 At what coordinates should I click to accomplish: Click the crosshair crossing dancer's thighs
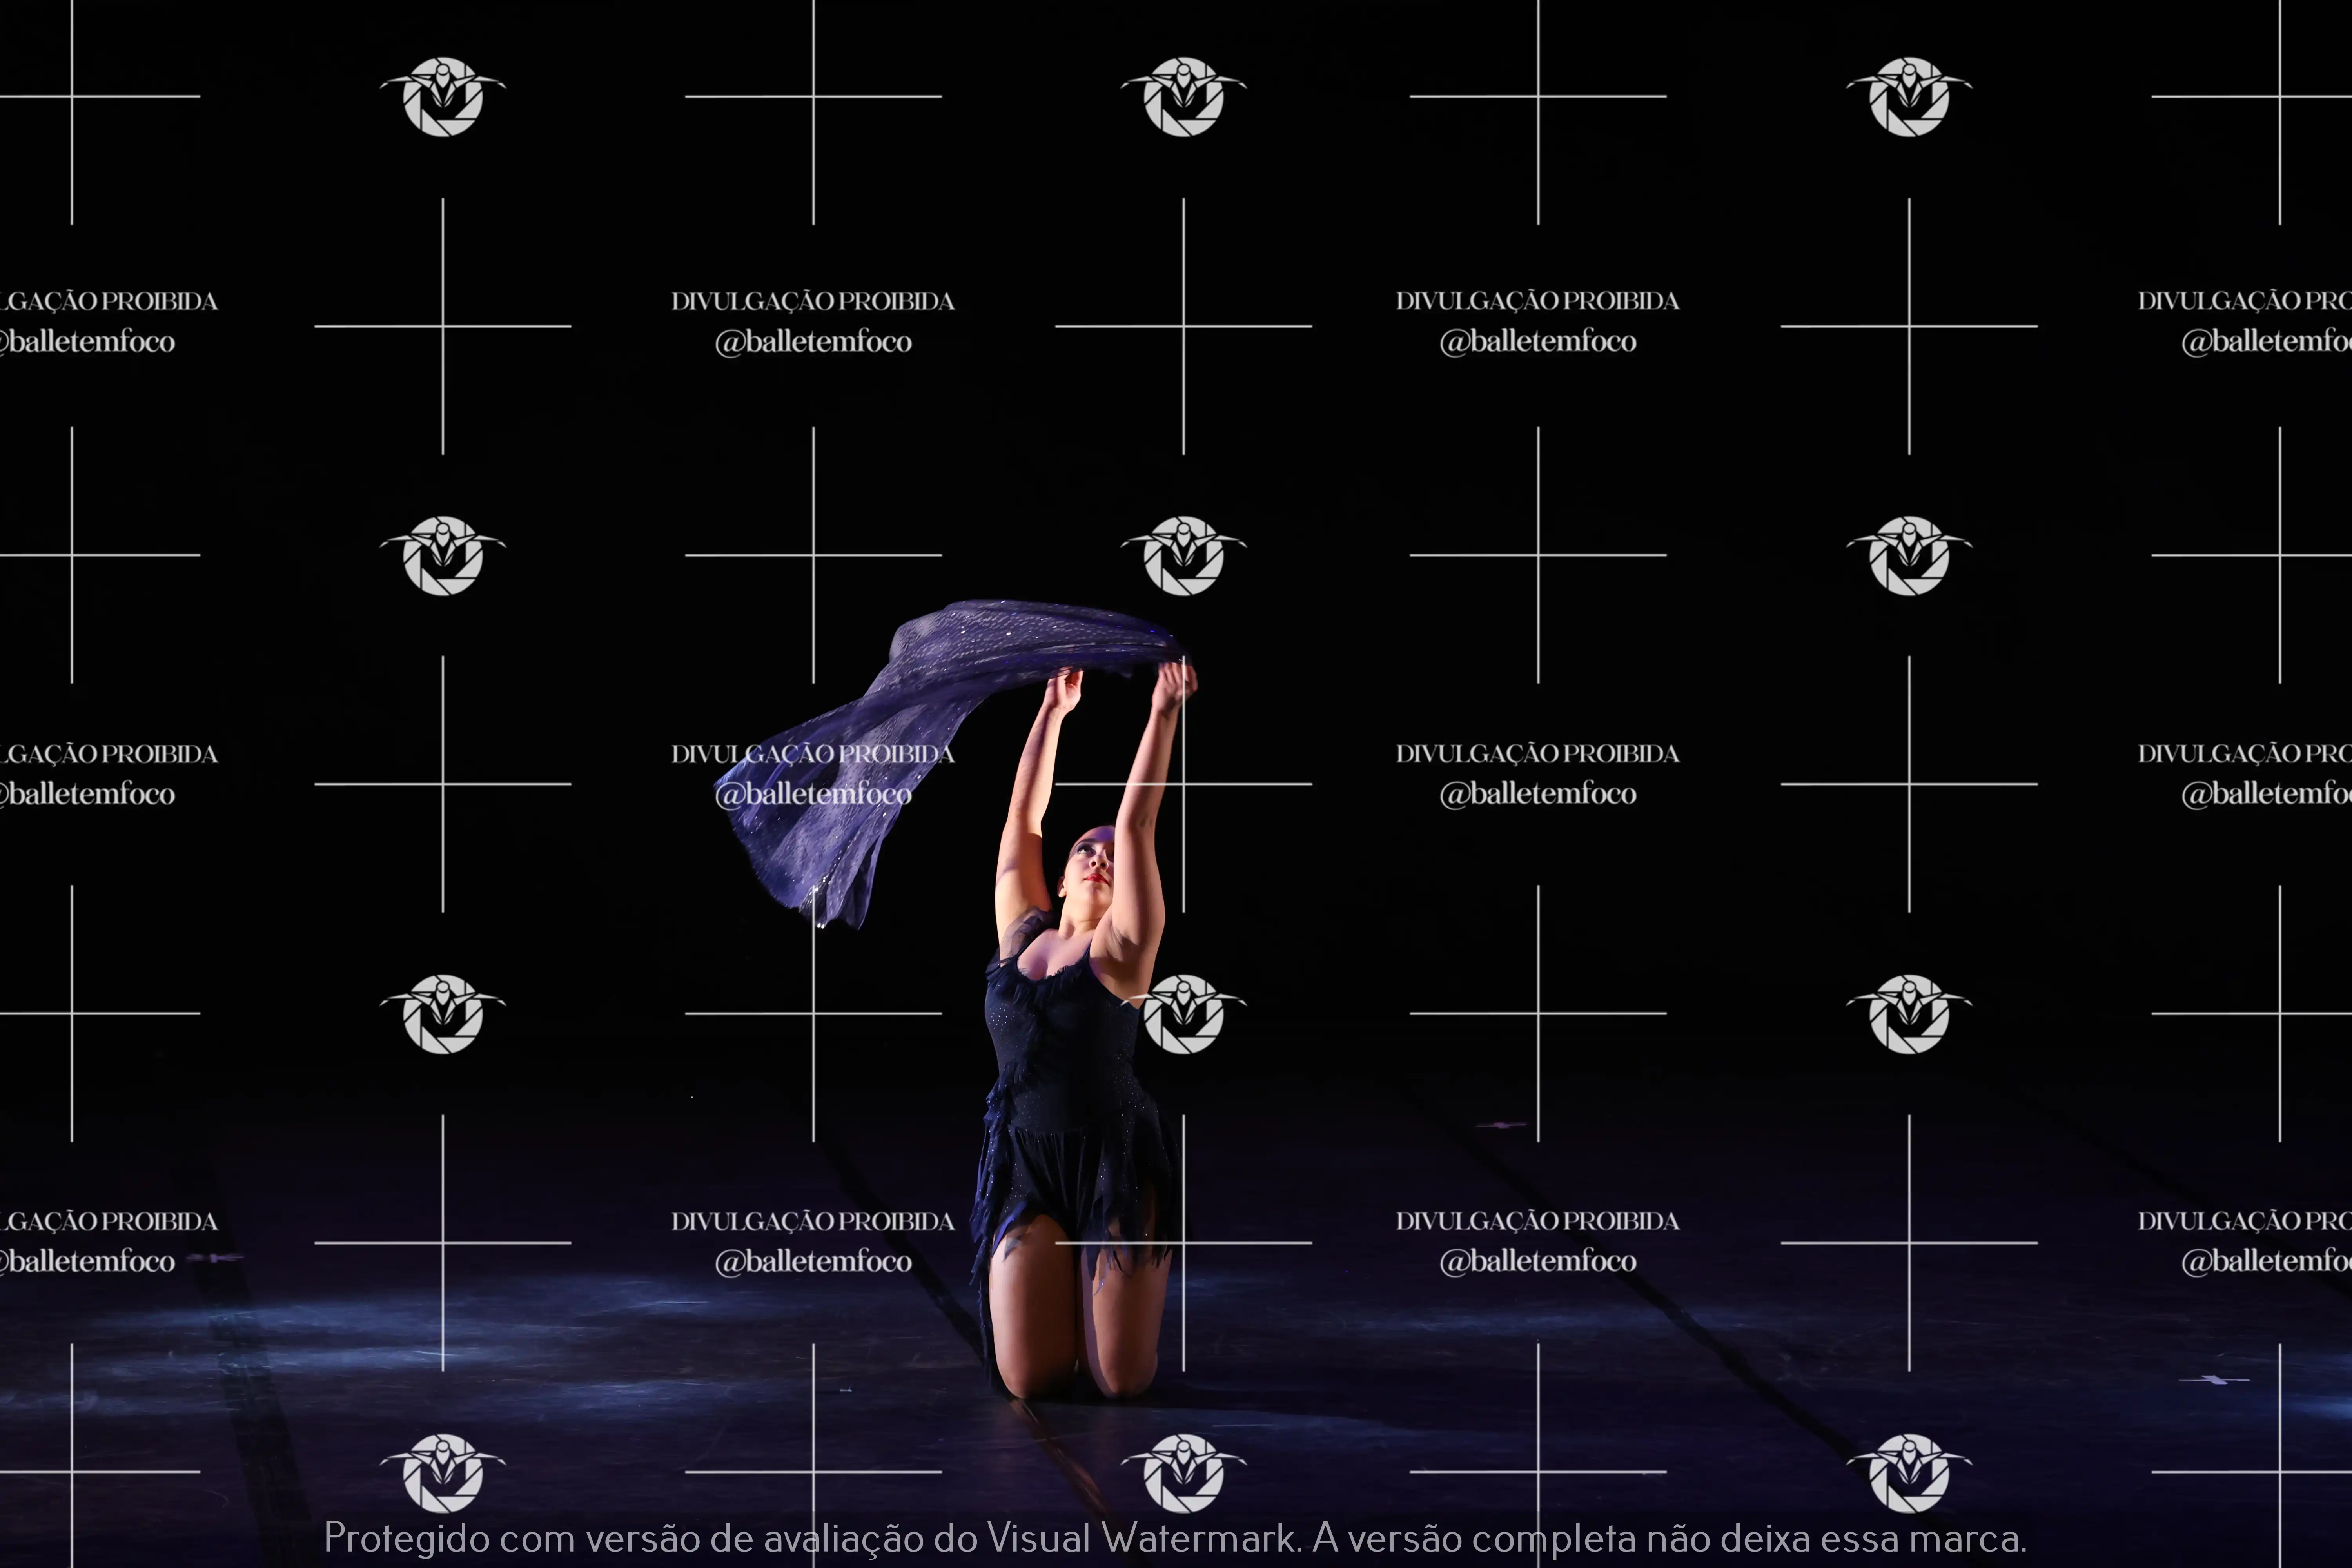[x=1184, y=1243]
